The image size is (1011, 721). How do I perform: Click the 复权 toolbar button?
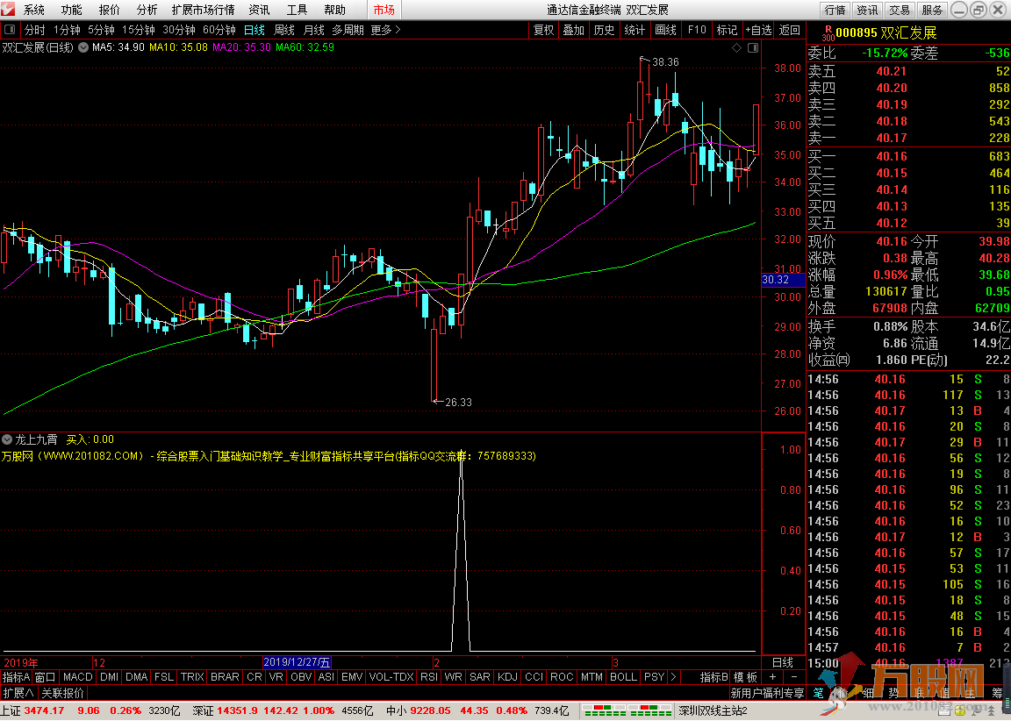[x=543, y=30]
